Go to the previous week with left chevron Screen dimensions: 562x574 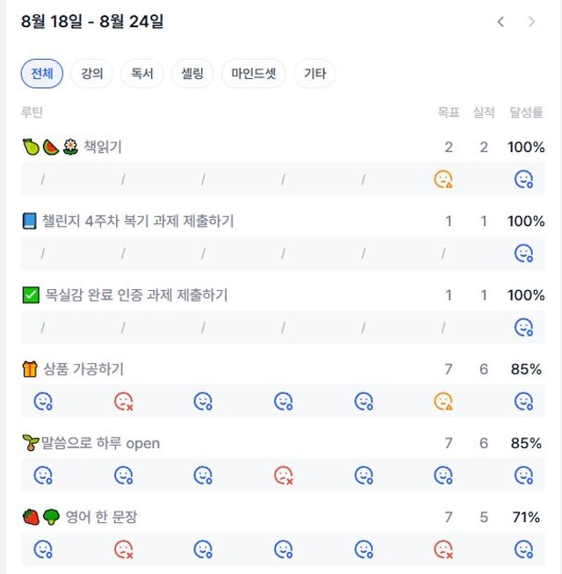coord(501,22)
